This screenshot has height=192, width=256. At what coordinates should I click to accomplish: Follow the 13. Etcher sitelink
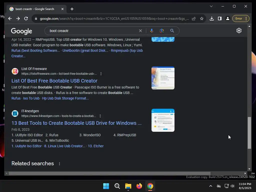click(x=96, y=146)
